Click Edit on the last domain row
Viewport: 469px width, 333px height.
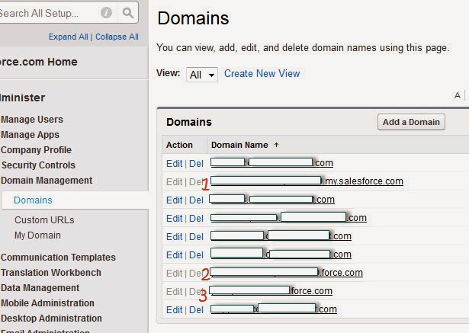pos(174,310)
